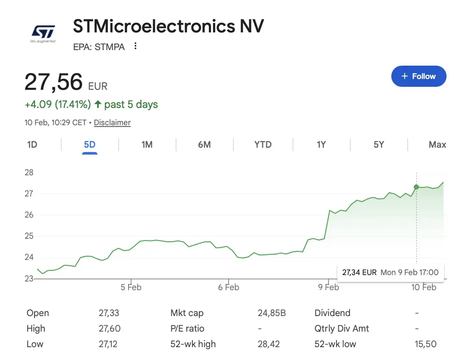
Task: Open the three-dot overflow menu beside EPA: STMPA
Action: tap(135, 46)
